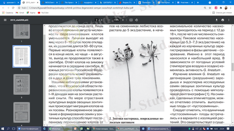Viewport: 234px width, 131px height.
Task: Click the zoom out minus button
Action: 109,20
